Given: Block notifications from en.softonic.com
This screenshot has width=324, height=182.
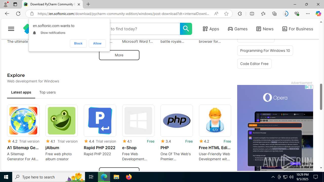Looking at the screenshot, I should 78,43.
